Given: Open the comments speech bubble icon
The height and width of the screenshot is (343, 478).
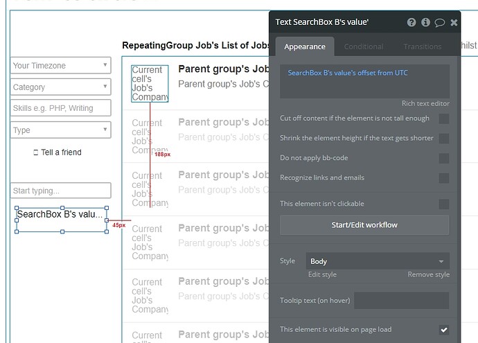Looking at the screenshot, I should click(x=440, y=23).
